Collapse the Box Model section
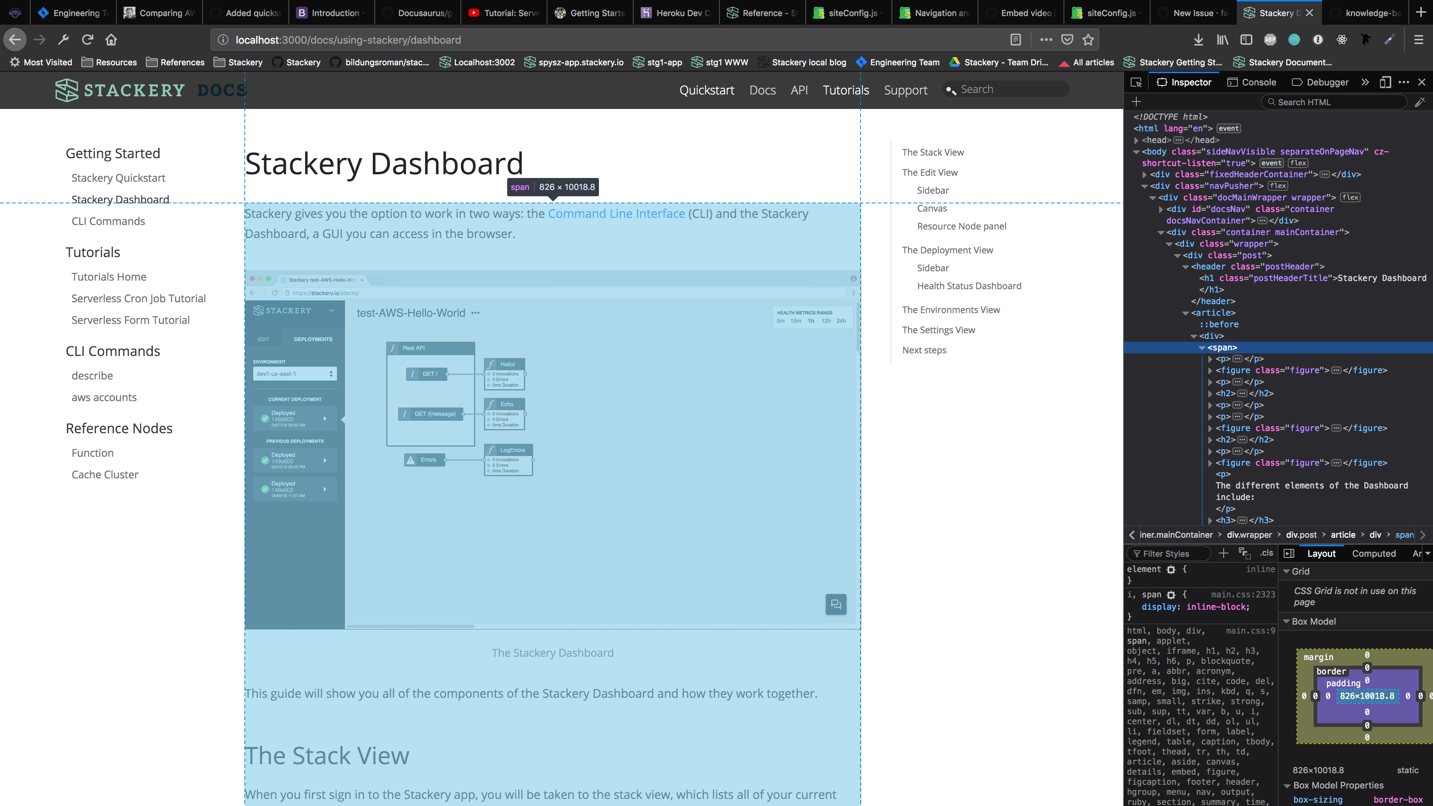This screenshot has height=806, width=1433. [x=1286, y=621]
